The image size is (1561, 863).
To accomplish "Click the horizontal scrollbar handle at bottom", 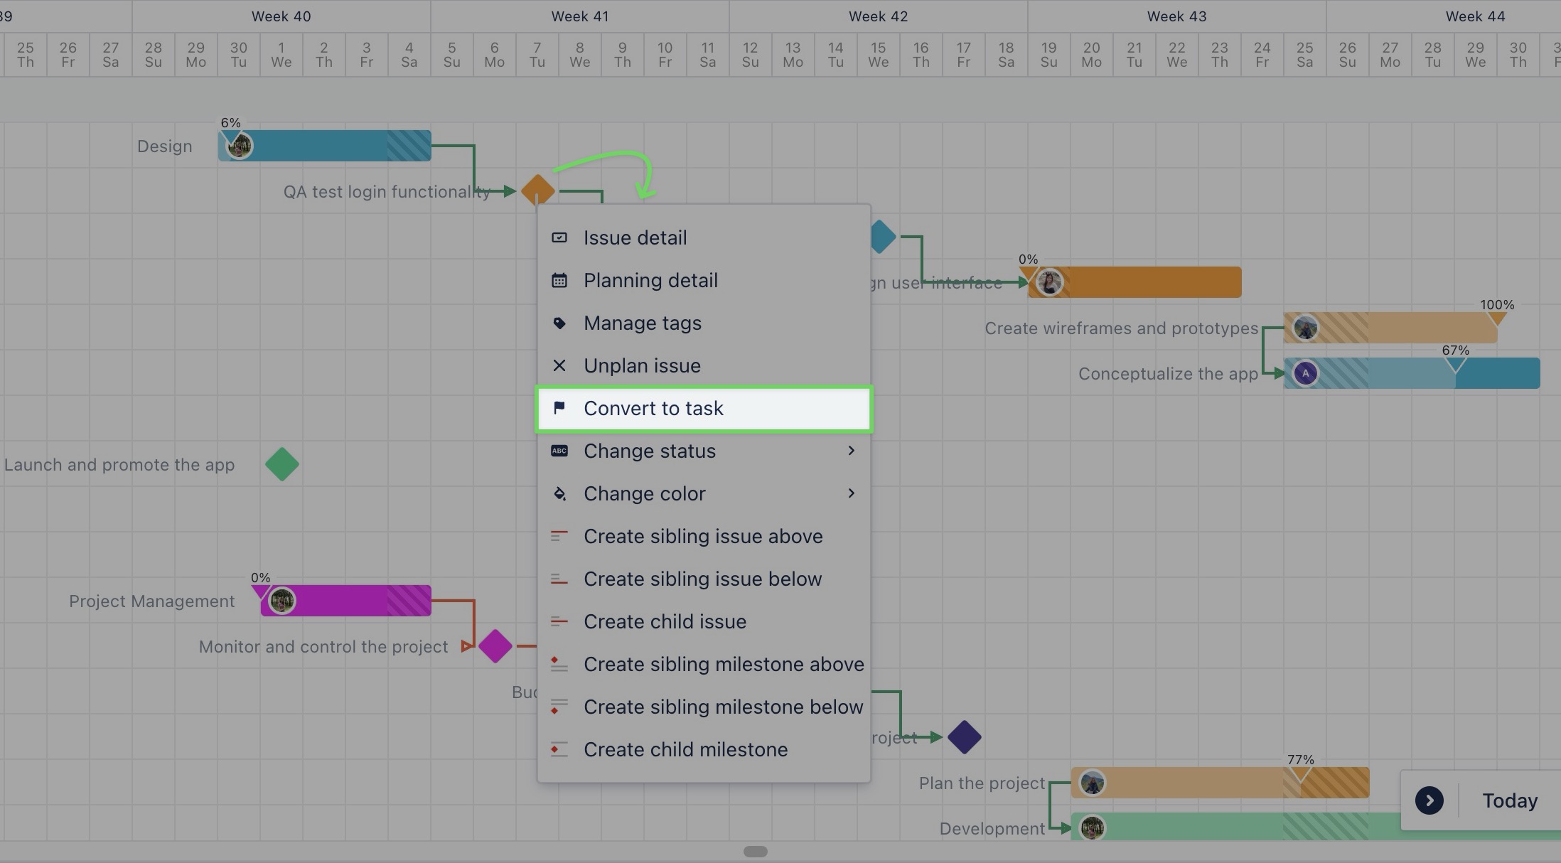I will [x=755, y=852].
